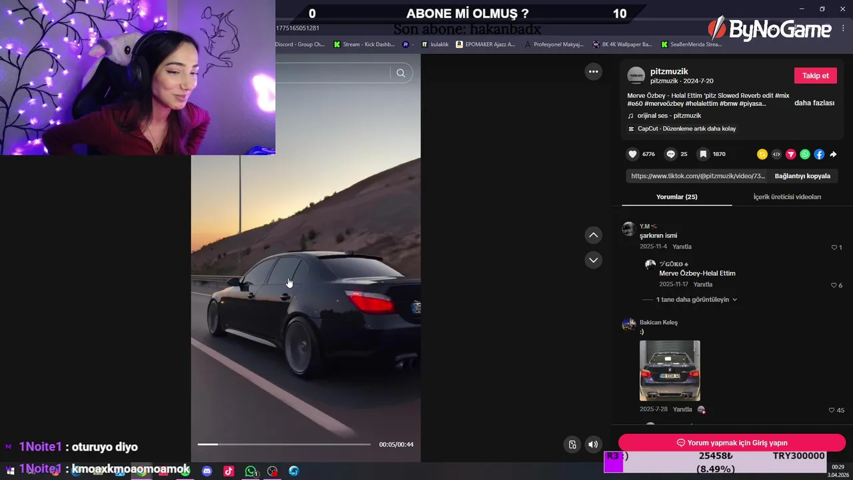Click the pitzmuzik username heading
853x480 pixels.
pos(669,71)
